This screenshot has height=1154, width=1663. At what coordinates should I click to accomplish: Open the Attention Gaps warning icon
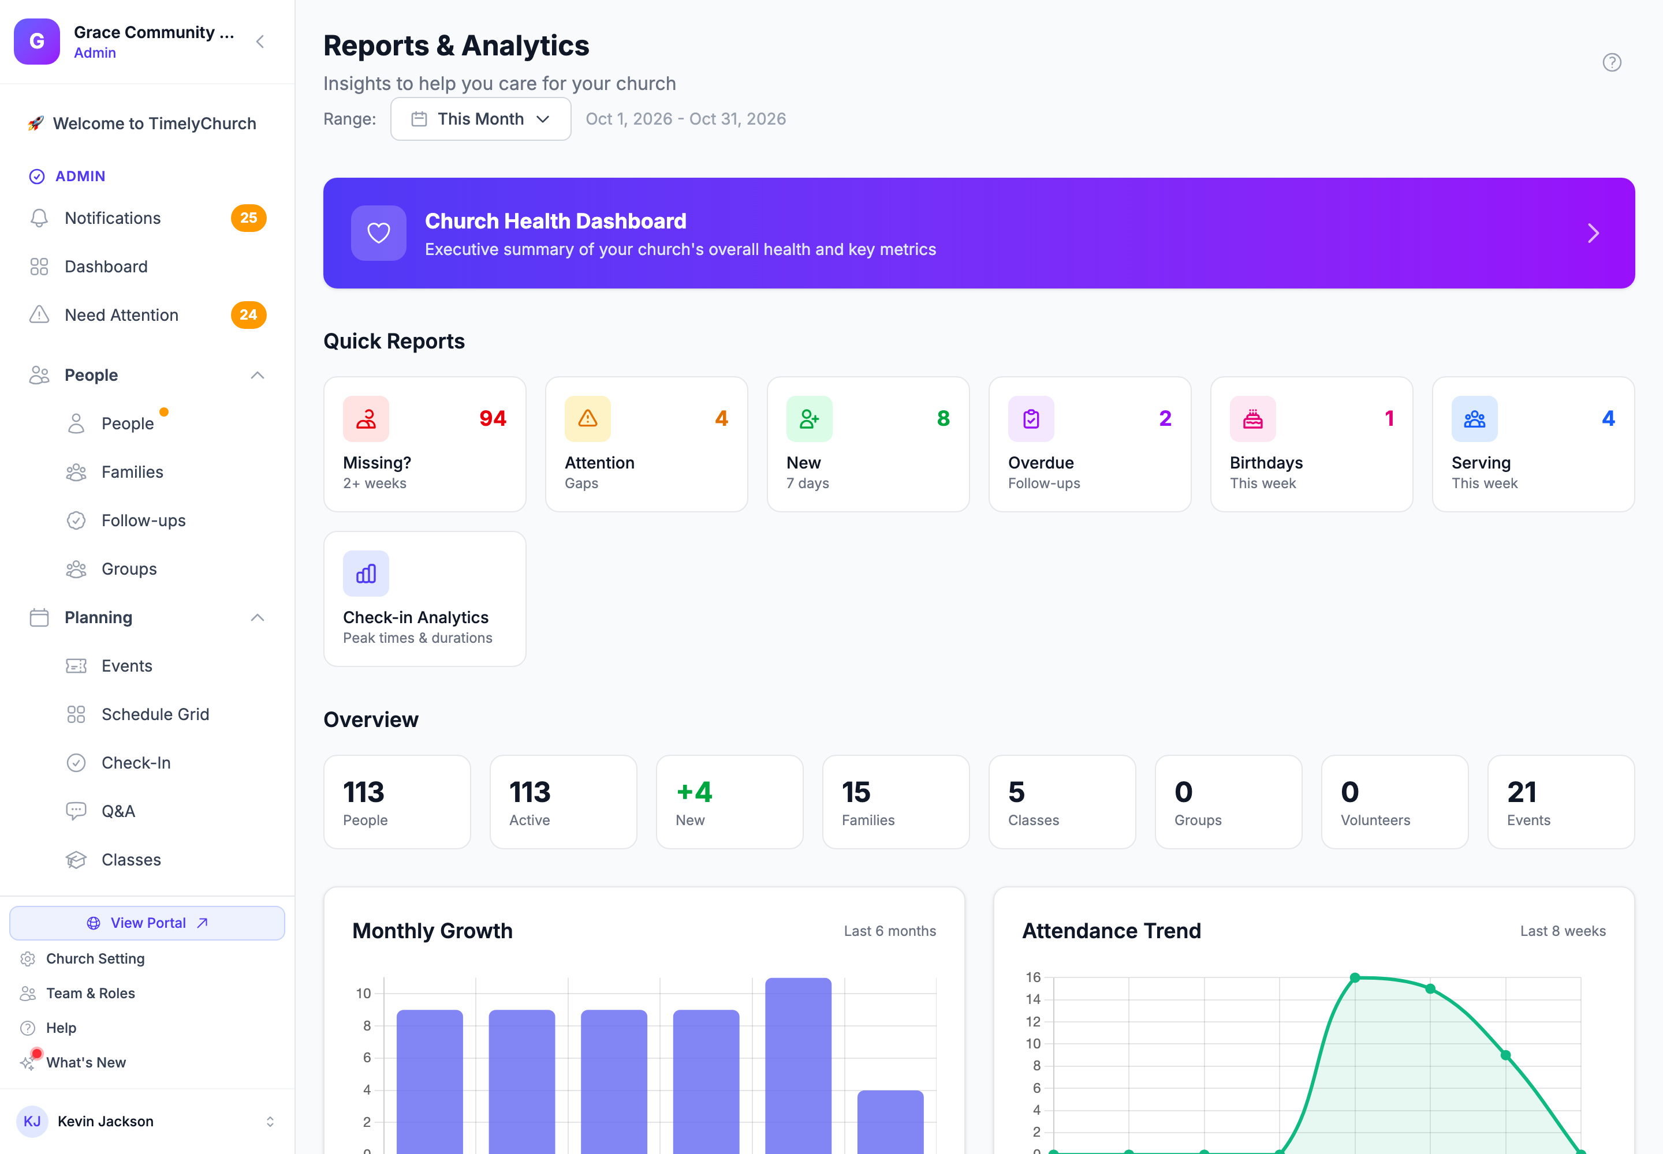click(588, 419)
